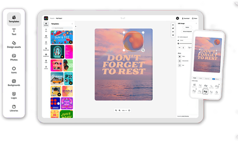Click the Projects breadcrumb in tablet header
The image size is (238, 141).
tap(52, 18)
